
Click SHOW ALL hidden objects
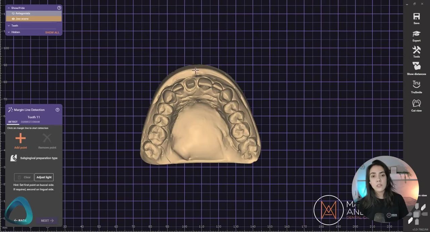pos(52,33)
